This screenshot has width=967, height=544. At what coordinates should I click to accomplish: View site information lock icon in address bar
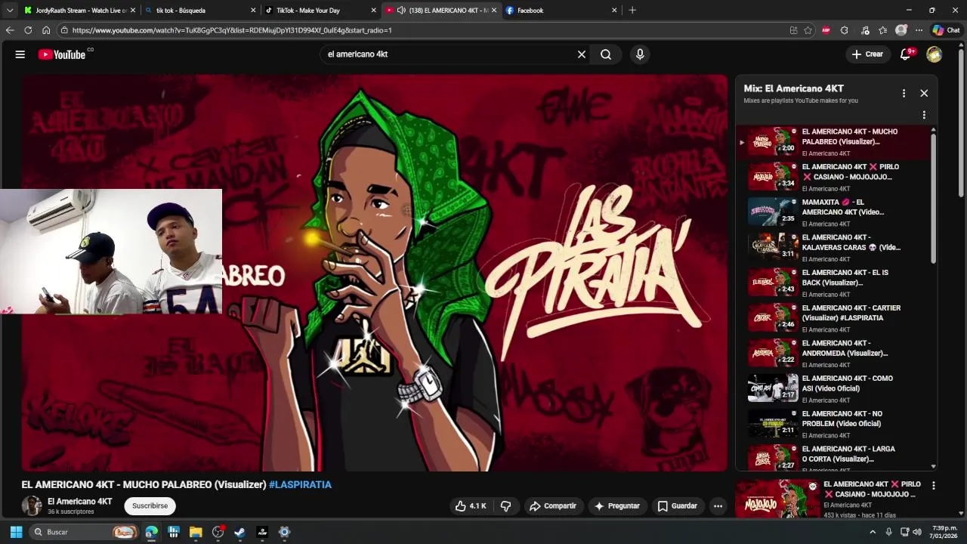point(66,30)
